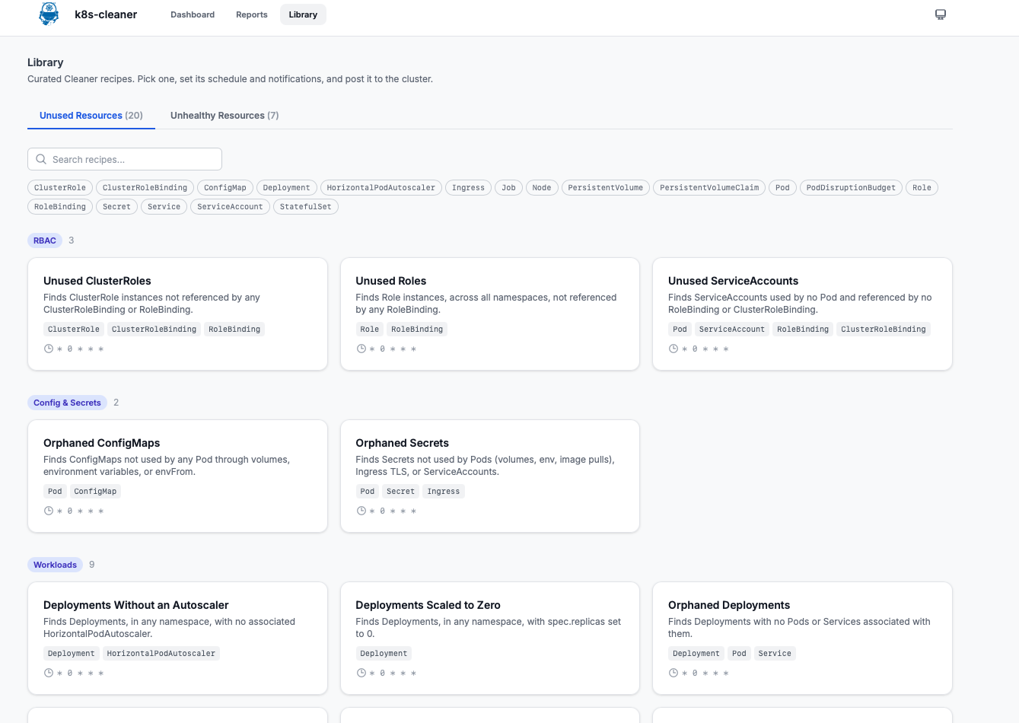The height and width of the screenshot is (723, 1019).
Task: Toggle the Ingress filter chip
Action: coord(468,188)
